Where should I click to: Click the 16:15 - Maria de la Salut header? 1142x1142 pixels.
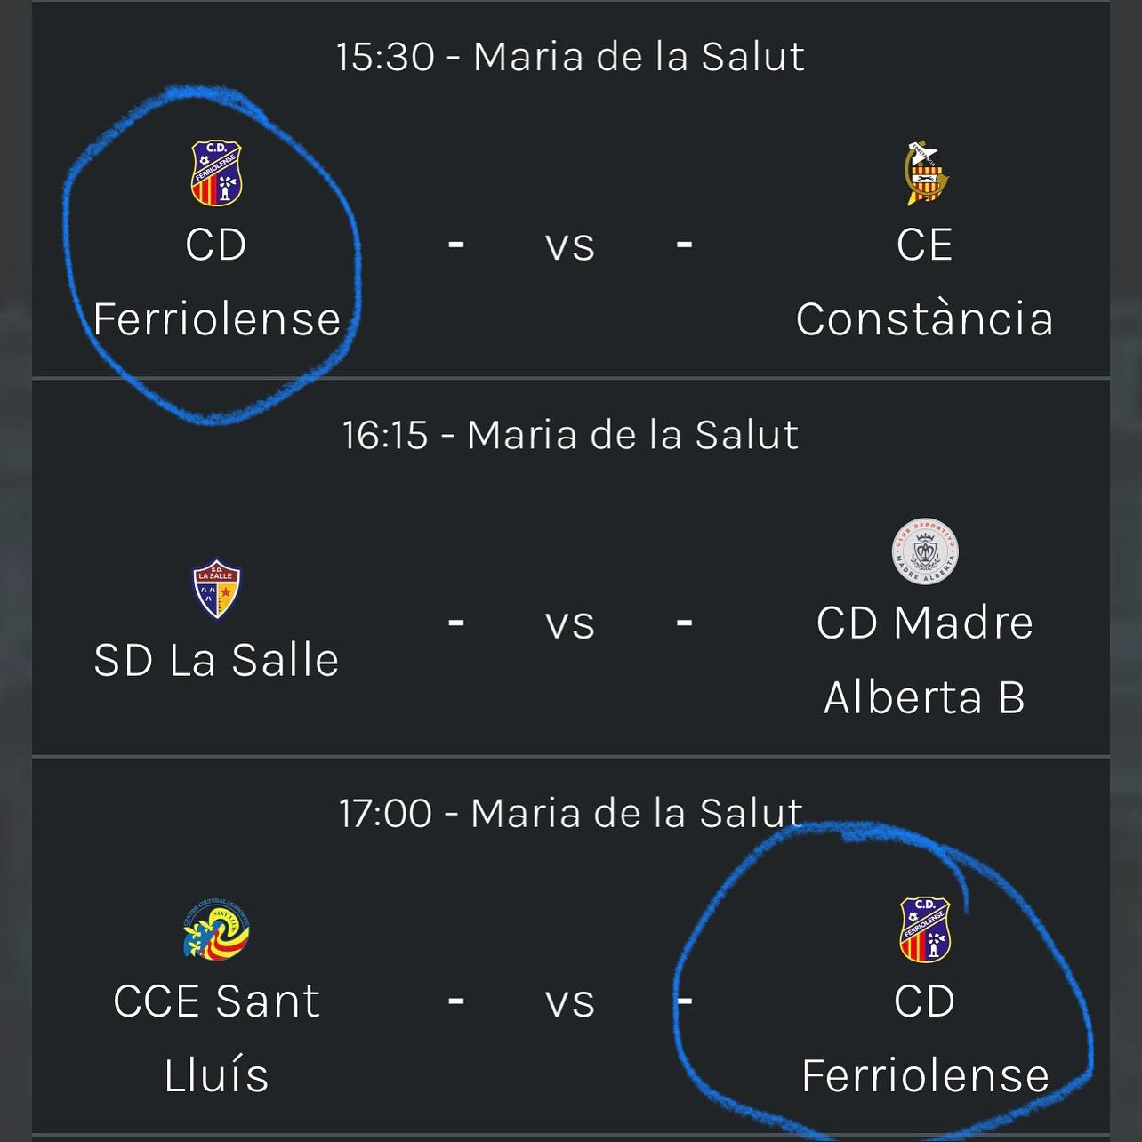point(570,435)
